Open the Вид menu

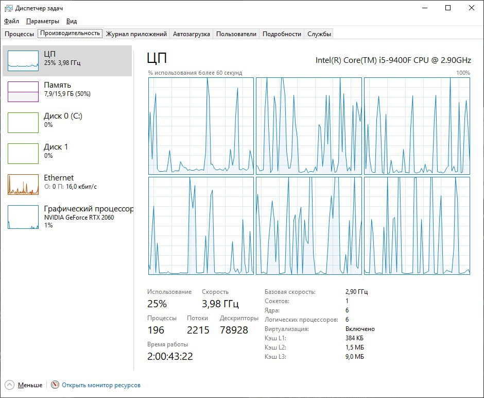click(72, 21)
